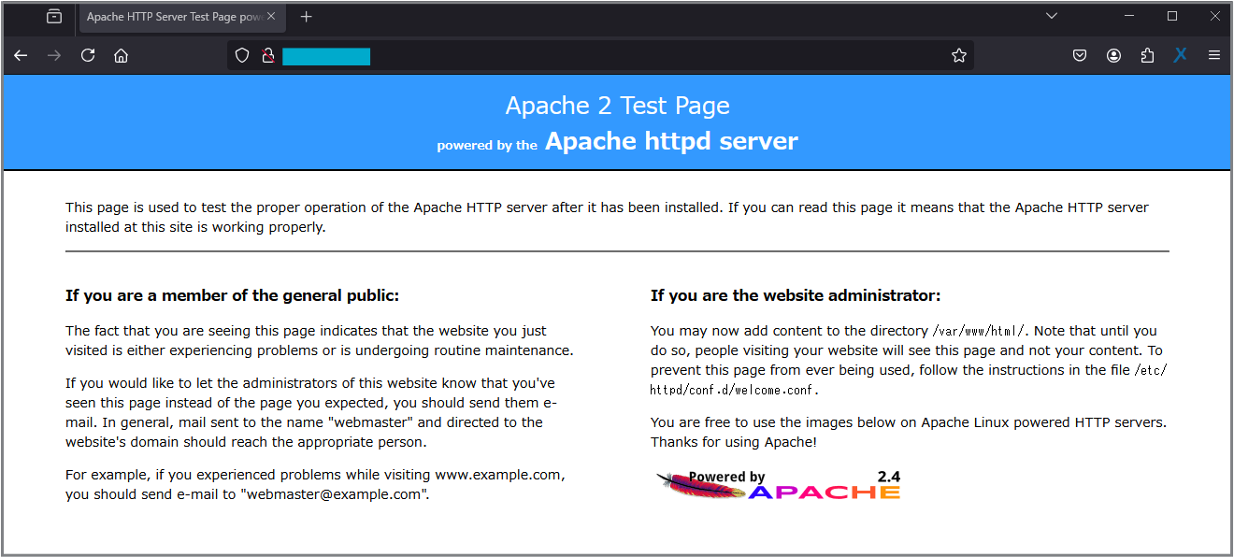1234x557 pixels.
Task: Show the insecure connection padlock info
Action: coord(267,56)
